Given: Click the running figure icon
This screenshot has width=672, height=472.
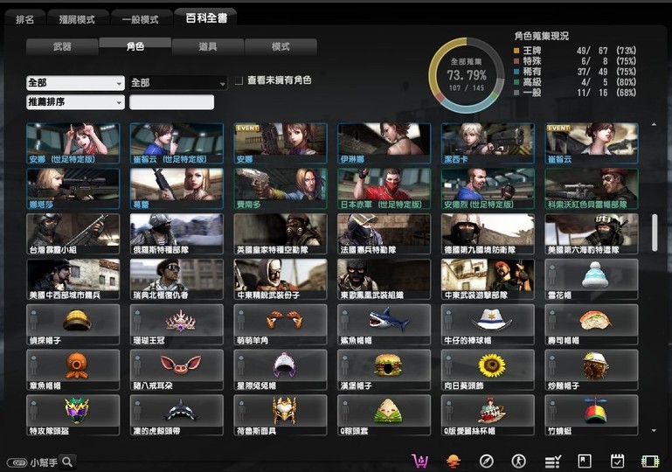Looking at the screenshot, I should [519, 461].
